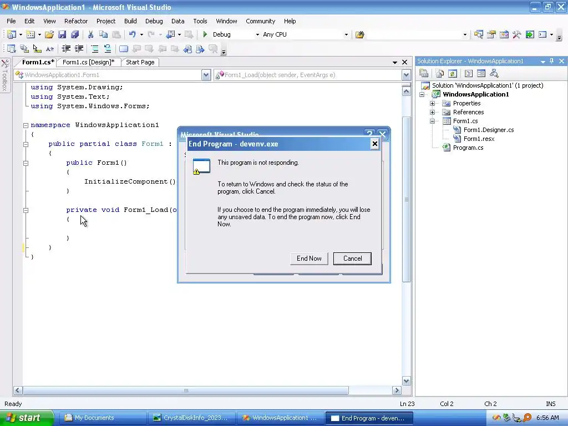Open the Community menu
Viewport: 568px width, 426px height.
click(x=261, y=21)
